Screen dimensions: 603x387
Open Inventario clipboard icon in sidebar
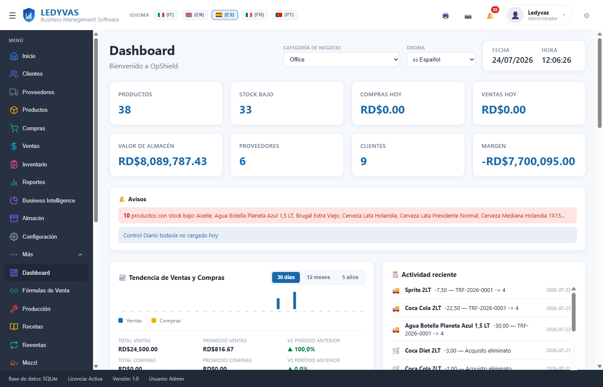pyautogui.click(x=14, y=164)
